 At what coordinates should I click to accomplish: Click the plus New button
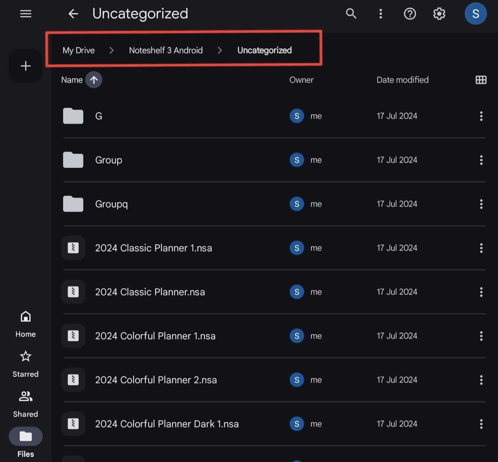tap(26, 66)
